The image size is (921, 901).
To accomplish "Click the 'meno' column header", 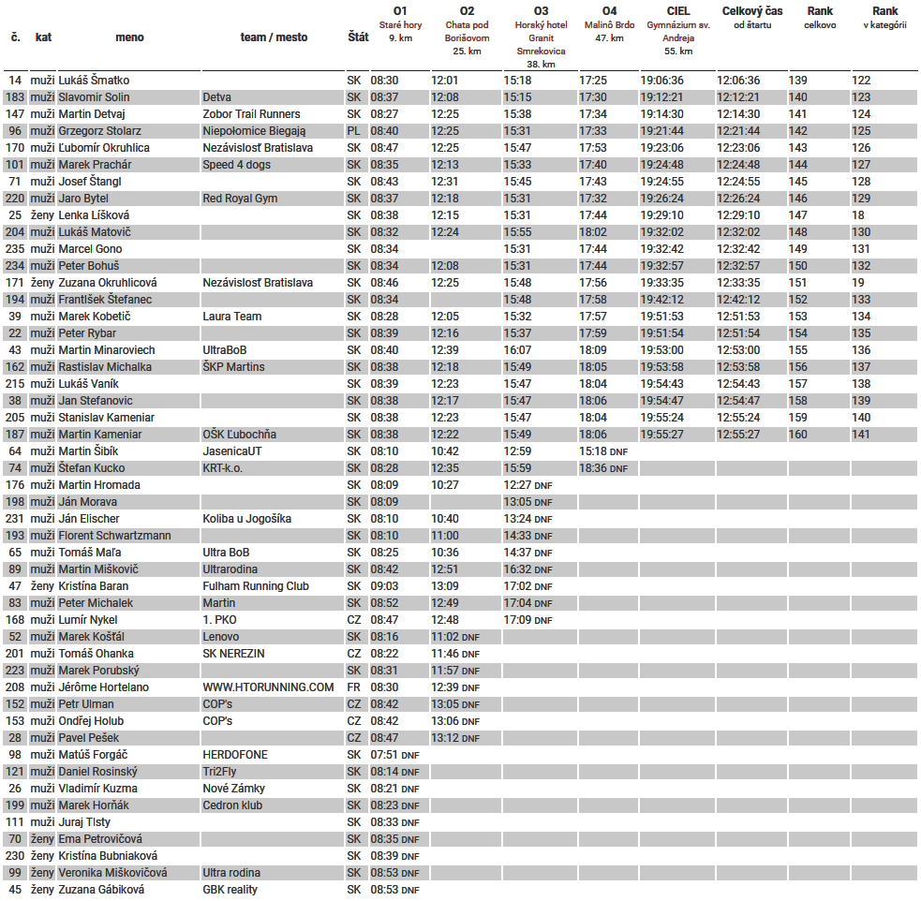I will 129,37.
